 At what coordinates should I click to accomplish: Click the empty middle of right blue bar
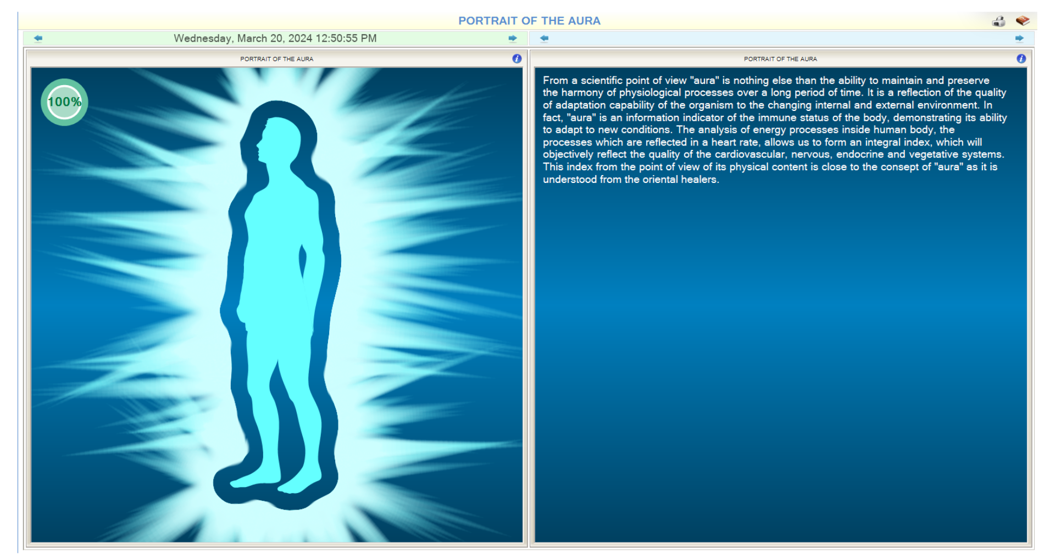pyautogui.click(x=780, y=38)
